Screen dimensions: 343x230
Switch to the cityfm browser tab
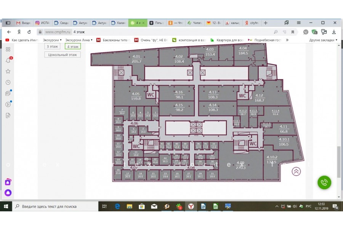pos(252,23)
